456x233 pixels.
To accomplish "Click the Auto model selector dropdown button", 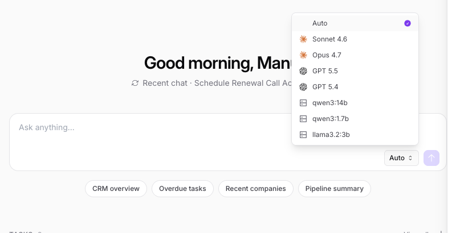I will pyautogui.click(x=401, y=158).
